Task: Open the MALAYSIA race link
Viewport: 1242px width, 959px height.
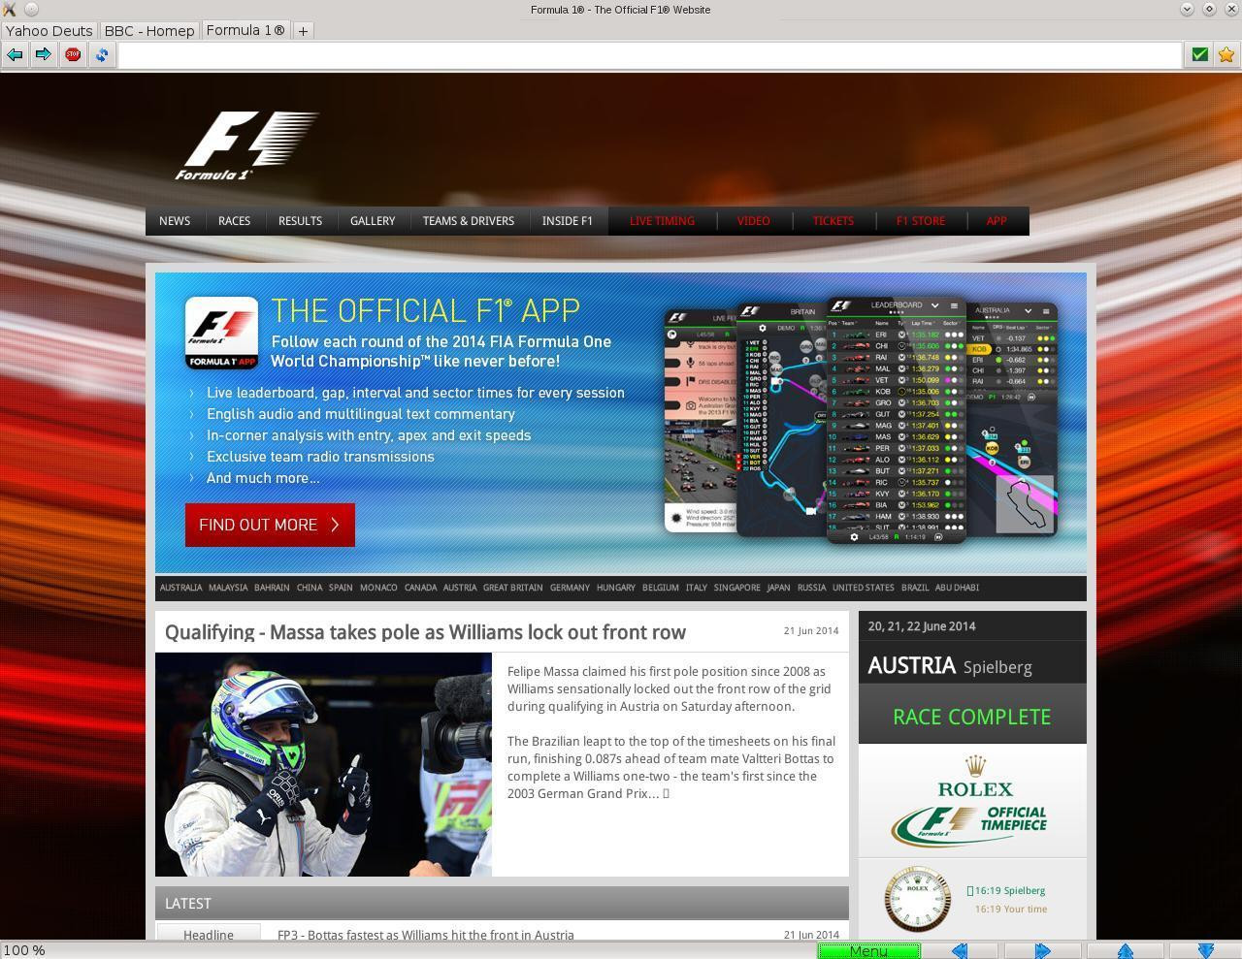Action: [228, 588]
